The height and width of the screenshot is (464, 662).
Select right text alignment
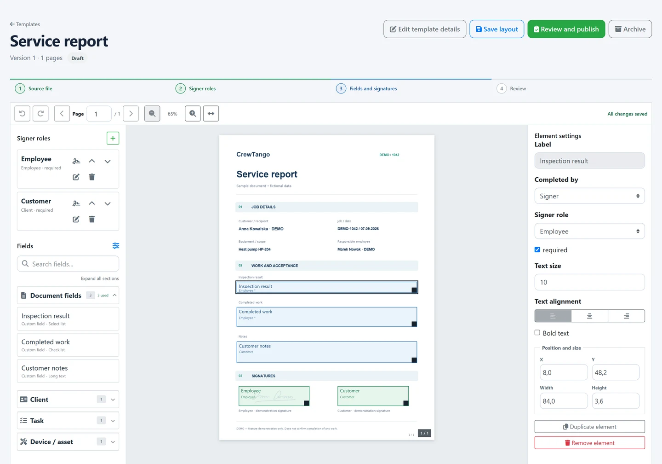(627, 316)
